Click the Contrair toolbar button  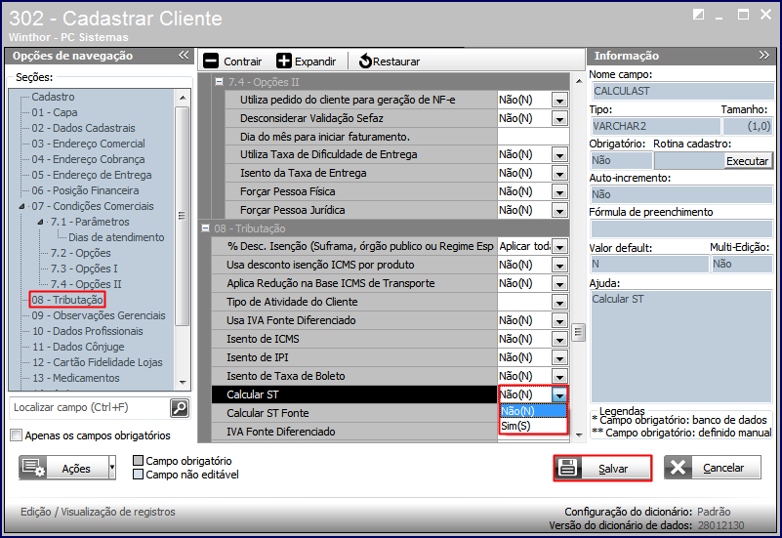233,61
